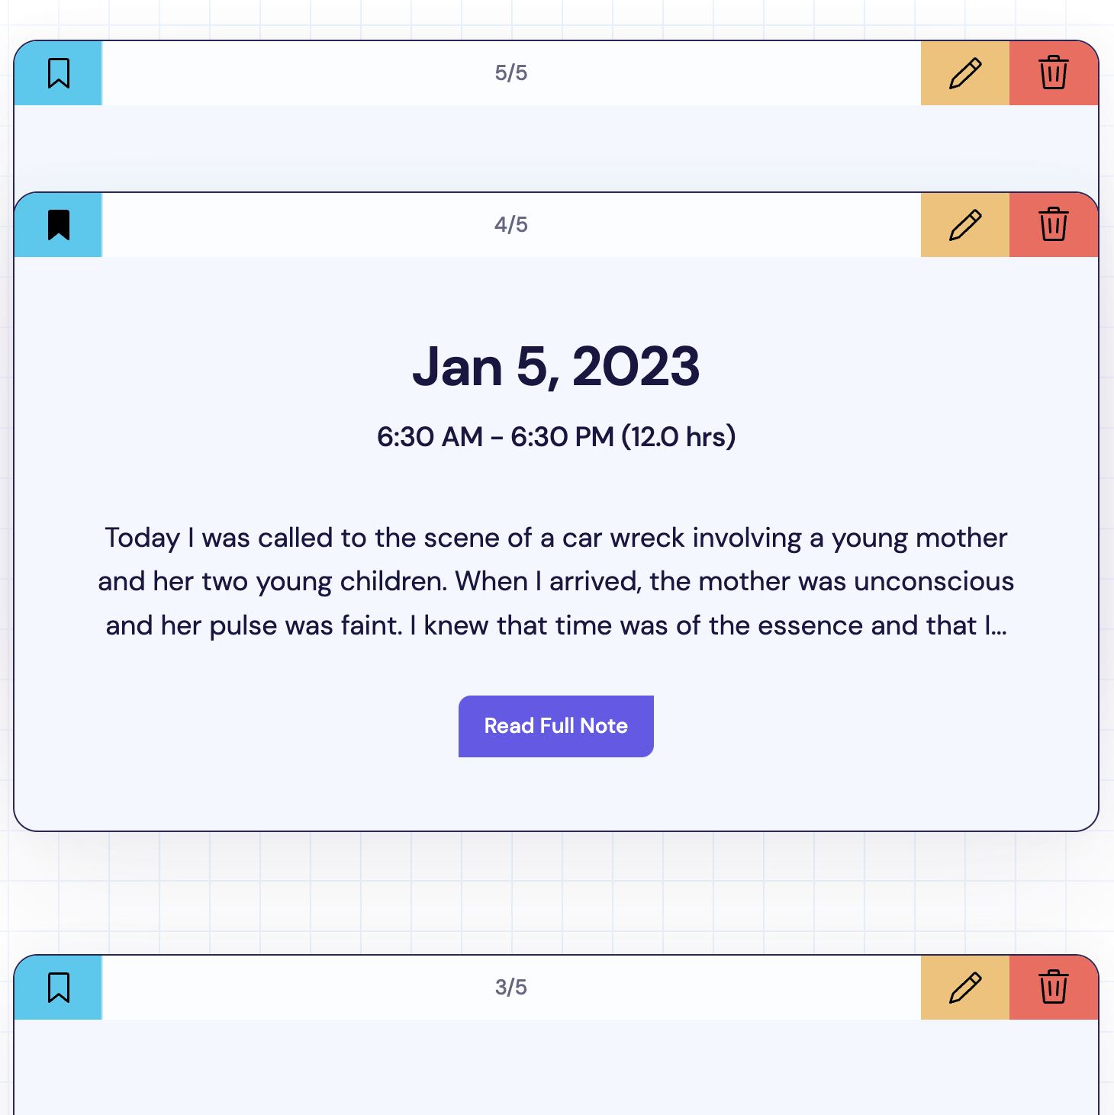
Task: Click the empty body of the 5/5 card
Action: 555,146
